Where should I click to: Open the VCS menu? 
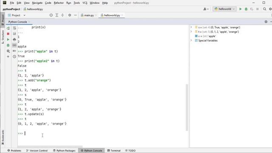[85, 3]
